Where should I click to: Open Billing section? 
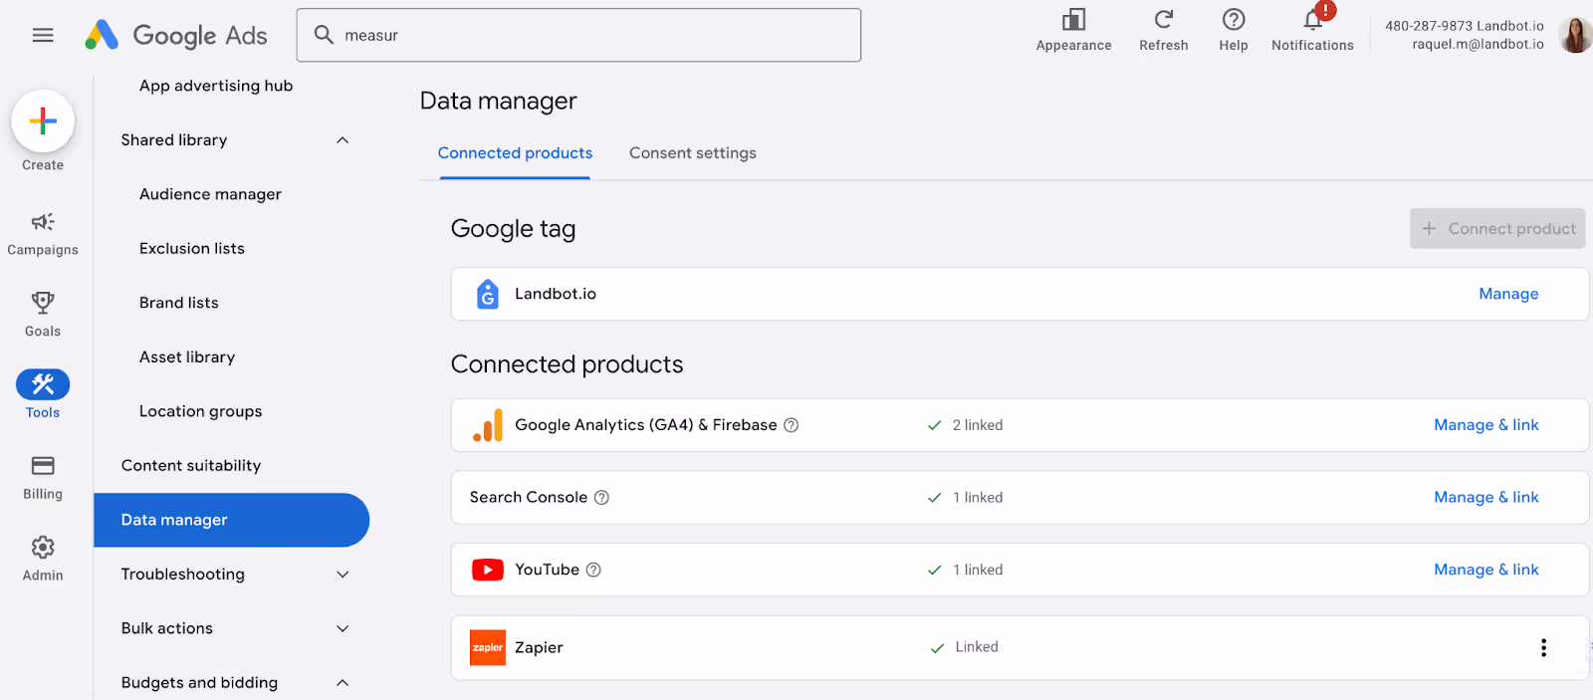[43, 477]
